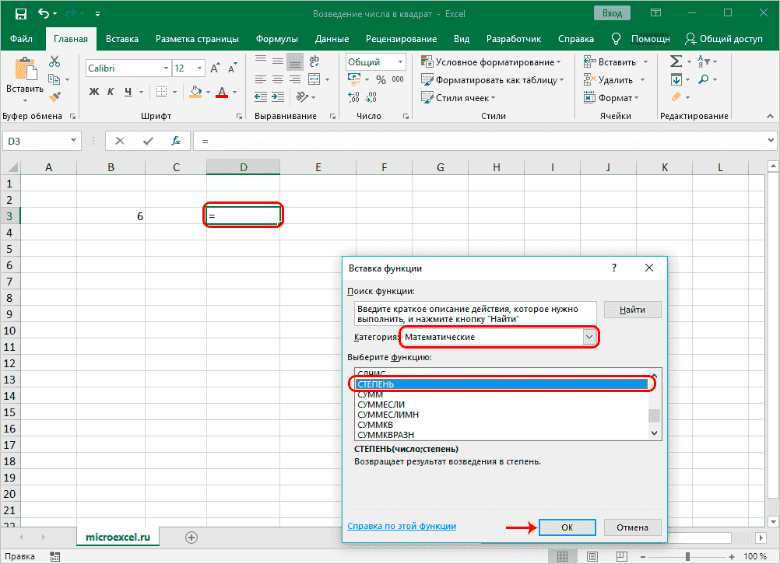780x564 pixels.
Task: Select СУММЕСЛИ in the function list
Action: (381, 405)
